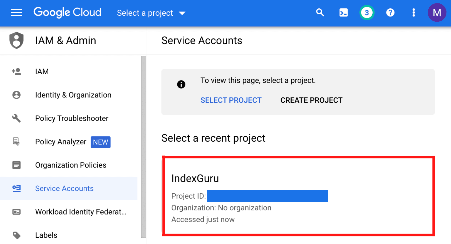
Task: Click the sidebar vertical scrollbar
Action: [143, 147]
